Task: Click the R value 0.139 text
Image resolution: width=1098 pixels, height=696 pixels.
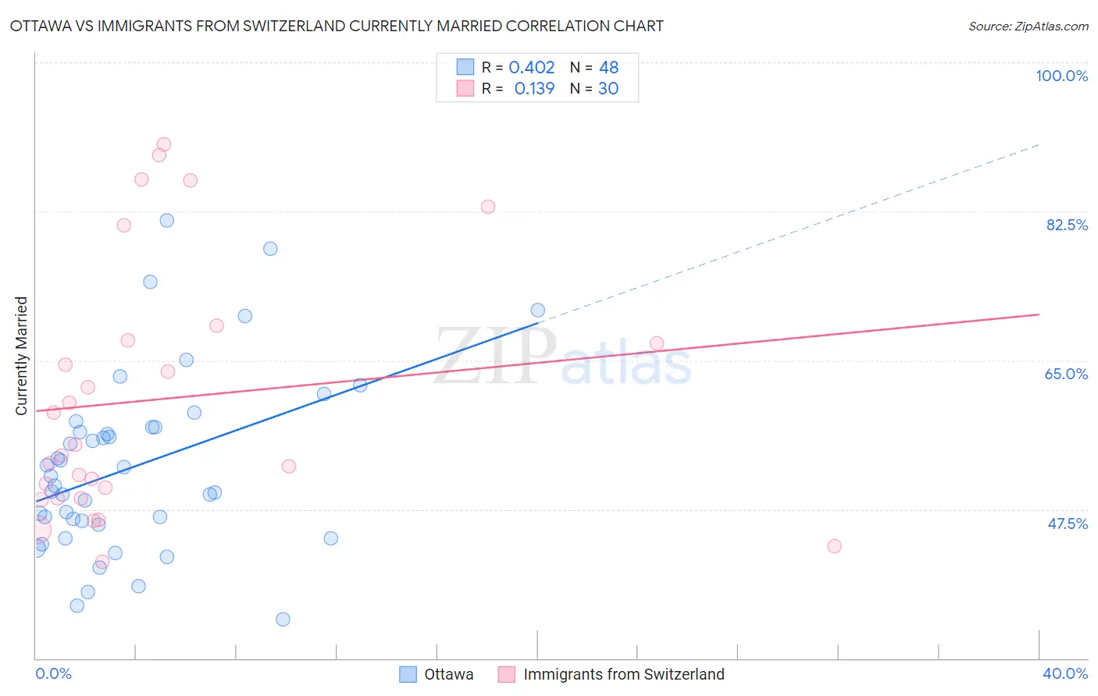Action: [x=534, y=88]
